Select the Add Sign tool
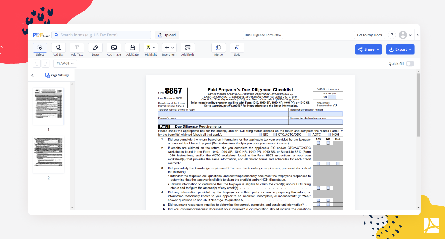The image size is (445, 239). pyautogui.click(x=58, y=48)
